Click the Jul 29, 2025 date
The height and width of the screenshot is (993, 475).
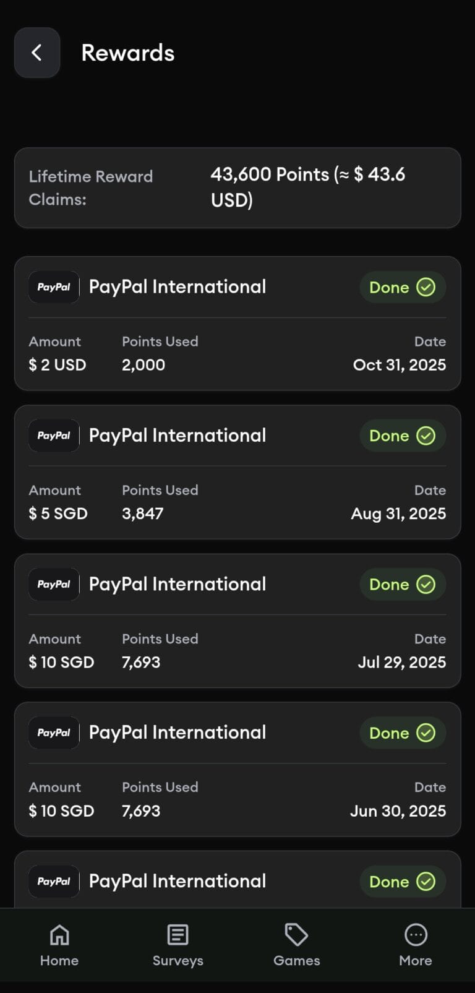tap(401, 662)
